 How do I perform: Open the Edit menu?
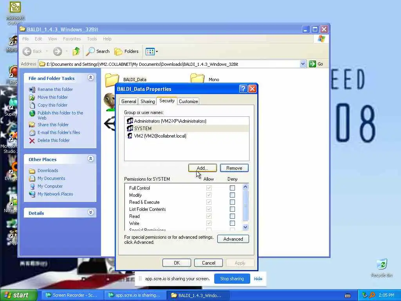[38, 39]
